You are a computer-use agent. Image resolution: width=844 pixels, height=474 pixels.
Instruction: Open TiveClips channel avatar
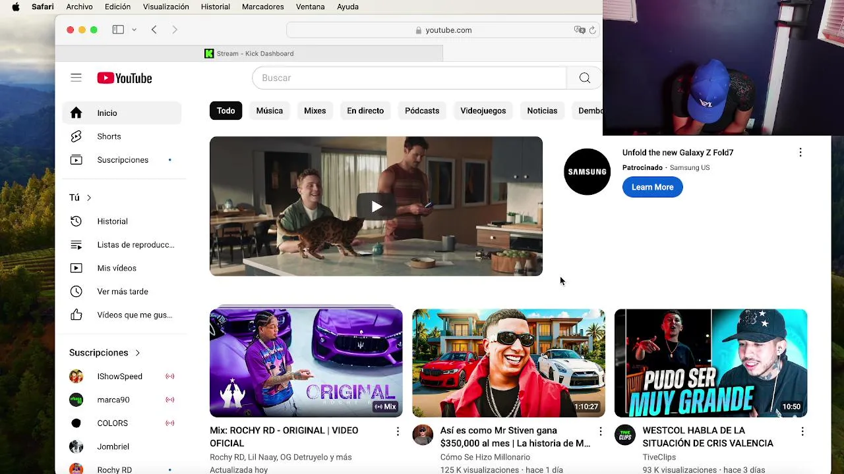(x=625, y=435)
